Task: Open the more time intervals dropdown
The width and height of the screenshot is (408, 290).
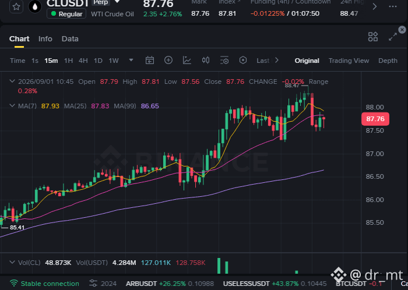Action: pos(131,61)
